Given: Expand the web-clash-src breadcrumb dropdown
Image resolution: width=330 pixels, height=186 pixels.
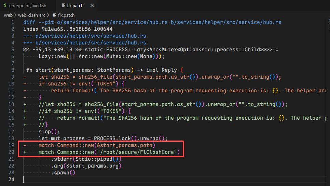Looking at the screenshot, I should (32, 15).
